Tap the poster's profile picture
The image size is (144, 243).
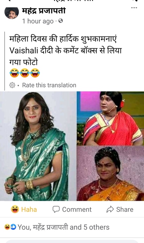tap(11, 13)
